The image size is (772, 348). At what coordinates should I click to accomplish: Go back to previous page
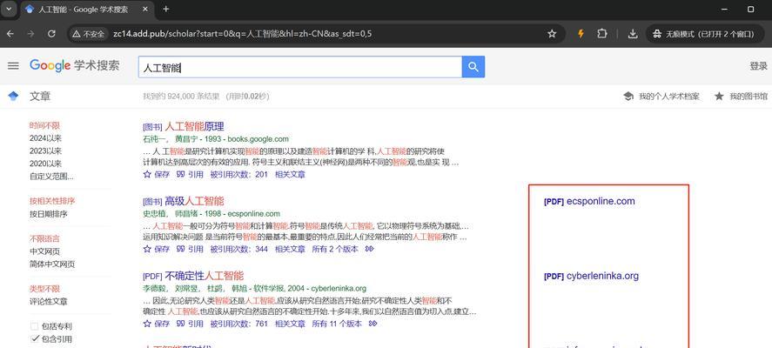[10, 33]
